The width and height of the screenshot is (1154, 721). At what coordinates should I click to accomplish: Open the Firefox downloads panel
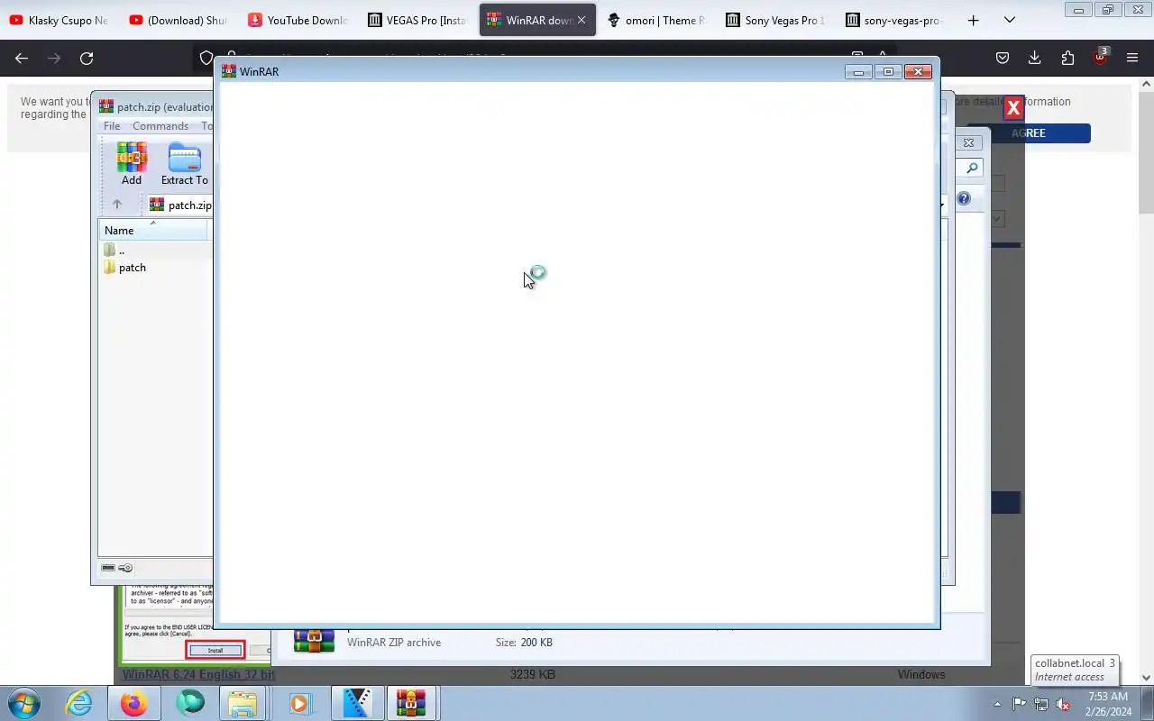tap(1034, 58)
